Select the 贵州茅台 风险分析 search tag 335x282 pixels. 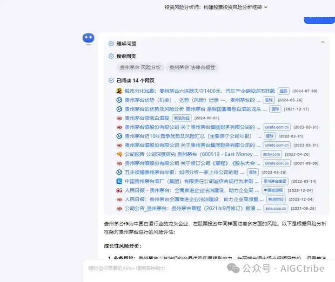(x=140, y=68)
